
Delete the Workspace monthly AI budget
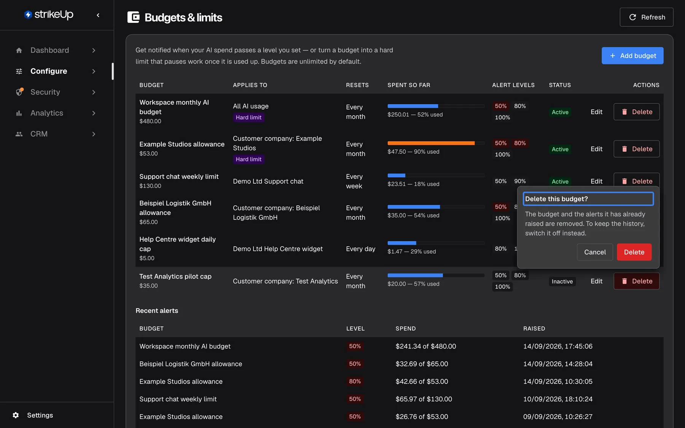click(x=636, y=112)
